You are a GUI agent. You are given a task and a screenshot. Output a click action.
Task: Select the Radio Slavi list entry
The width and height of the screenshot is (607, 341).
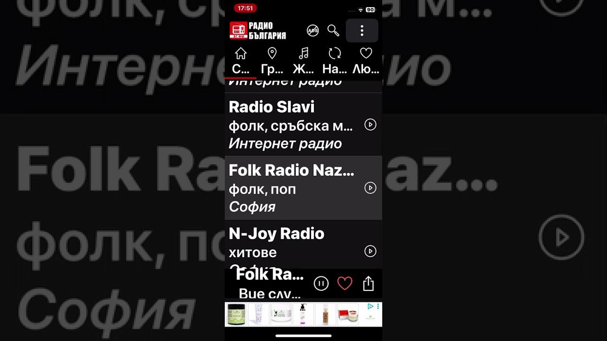tap(303, 125)
